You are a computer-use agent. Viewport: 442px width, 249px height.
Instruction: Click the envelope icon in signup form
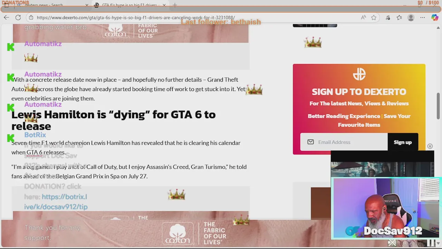click(x=310, y=142)
